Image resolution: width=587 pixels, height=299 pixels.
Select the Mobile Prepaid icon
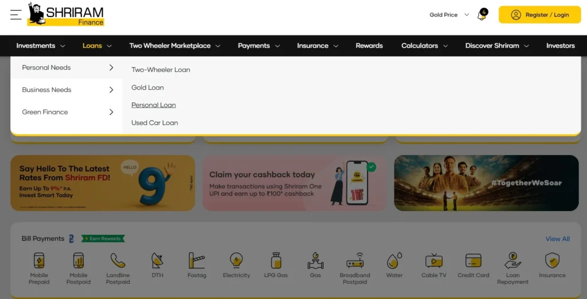coord(39,261)
